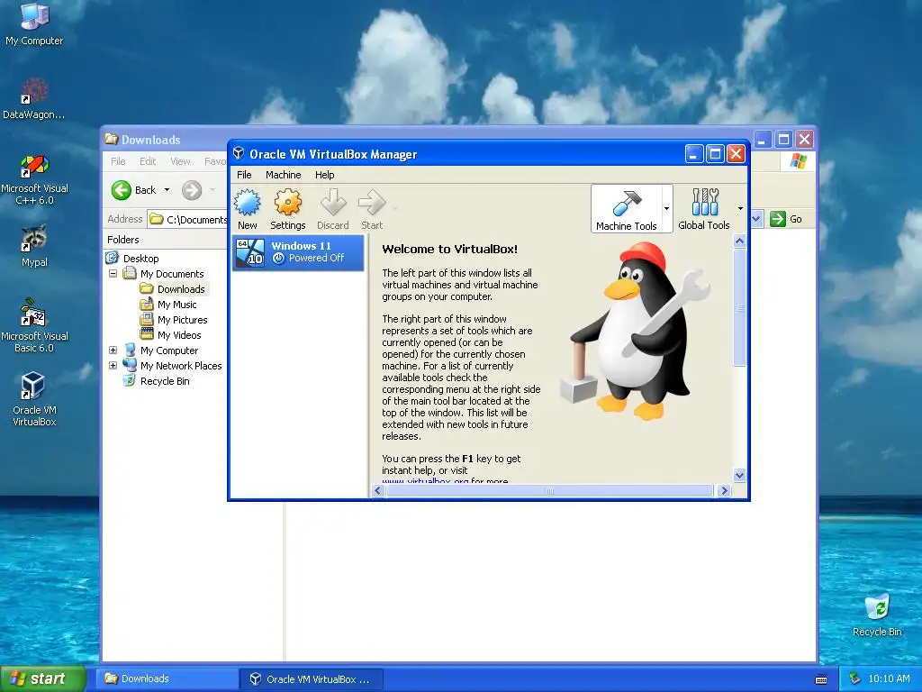Viewport: 922px width, 692px height.
Task: Open the Back button history dropdown
Action: click(x=167, y=190)
